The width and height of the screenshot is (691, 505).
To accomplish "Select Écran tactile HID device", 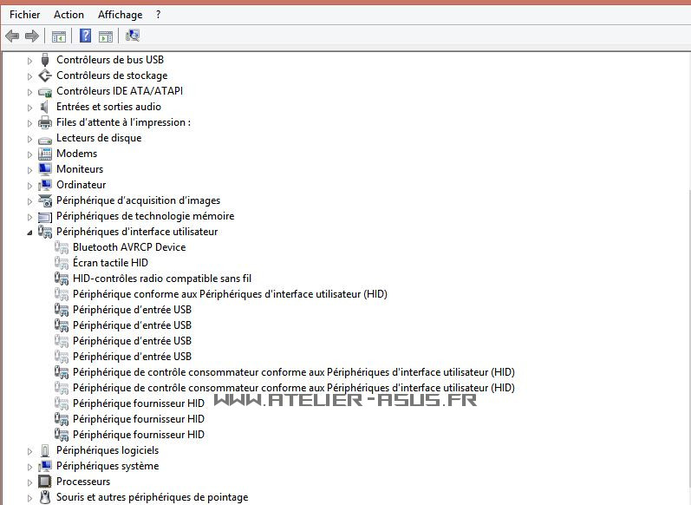I will click(x=110, y=263).
